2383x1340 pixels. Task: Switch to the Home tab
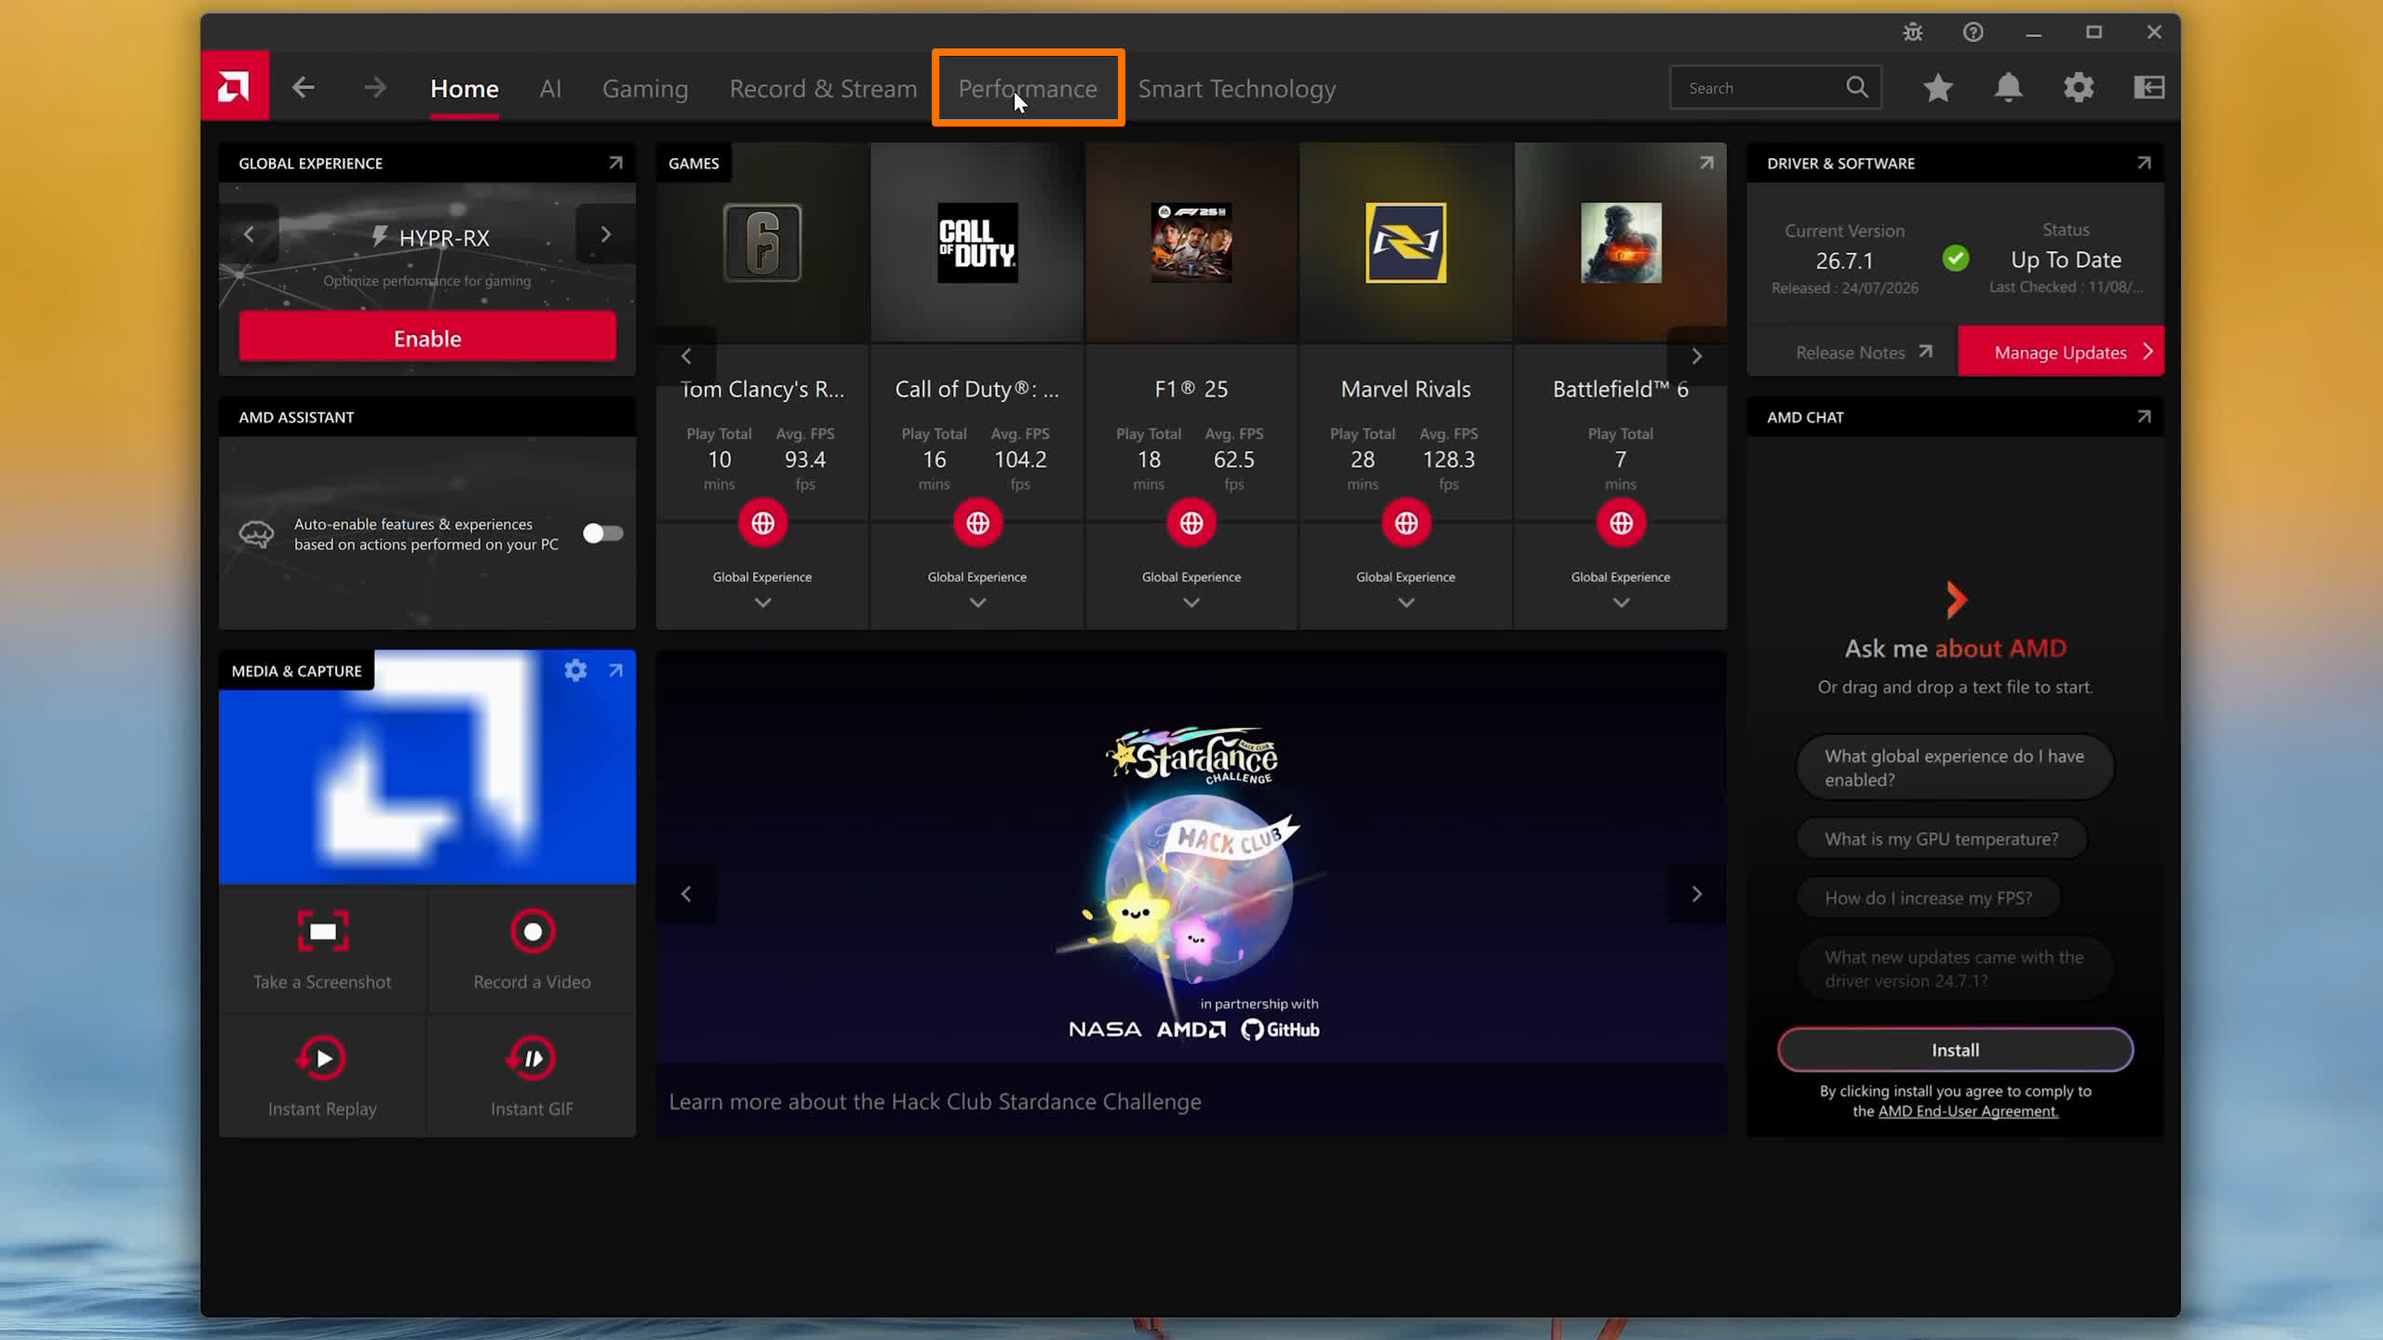464,88
